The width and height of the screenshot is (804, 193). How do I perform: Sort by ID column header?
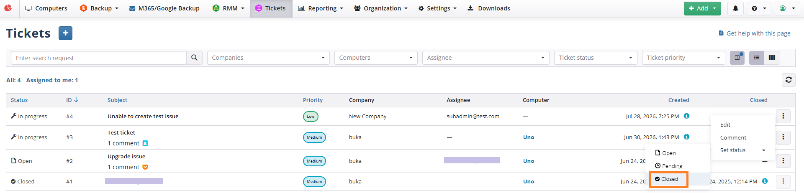click(x=72, y=100)
